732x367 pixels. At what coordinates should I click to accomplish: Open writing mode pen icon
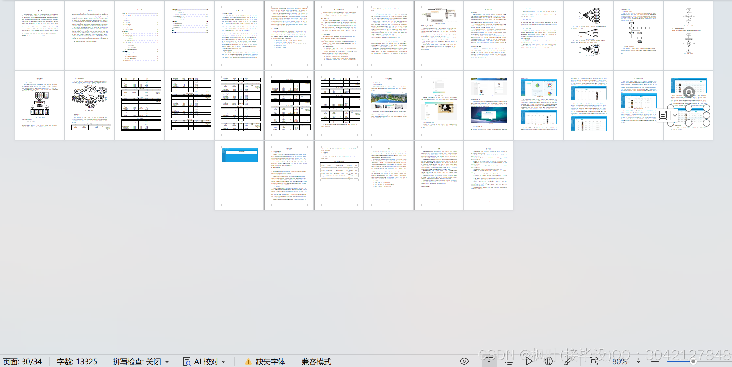coord(568,361)
